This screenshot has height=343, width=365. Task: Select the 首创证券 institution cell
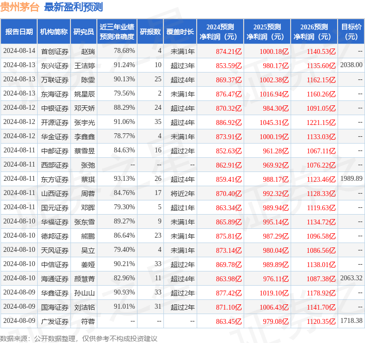[x=55, y=51]
